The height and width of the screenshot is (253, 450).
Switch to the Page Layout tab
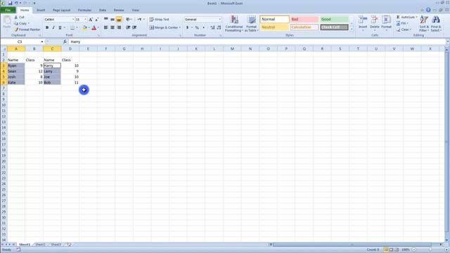(61, 10)
